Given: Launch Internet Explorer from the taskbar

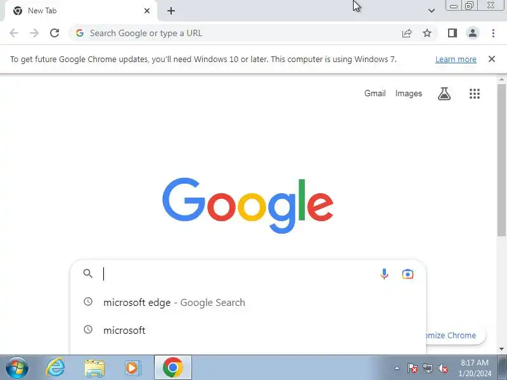Looking at the screenshot, I should point(55,367).
